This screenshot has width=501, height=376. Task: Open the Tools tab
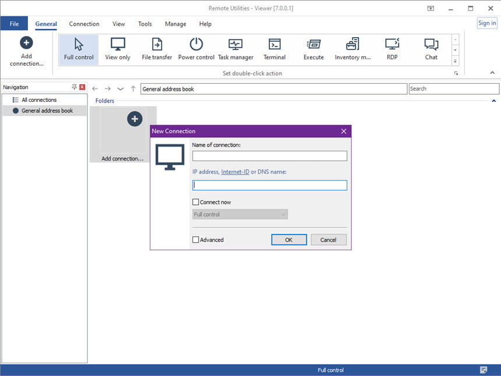[144, 24]
